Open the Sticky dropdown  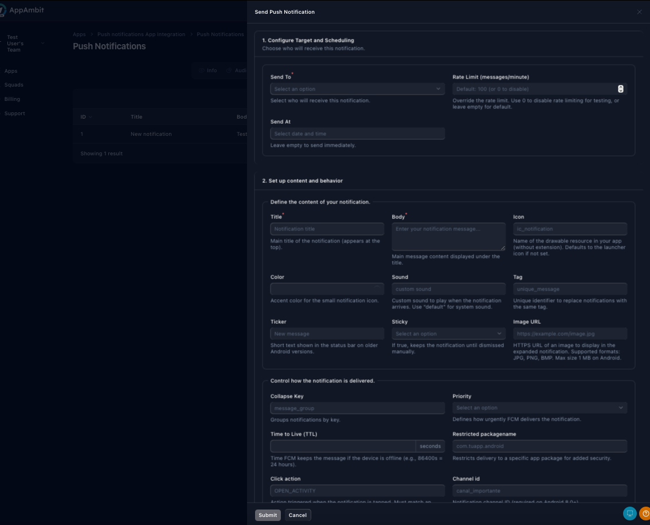click(448, 334)
